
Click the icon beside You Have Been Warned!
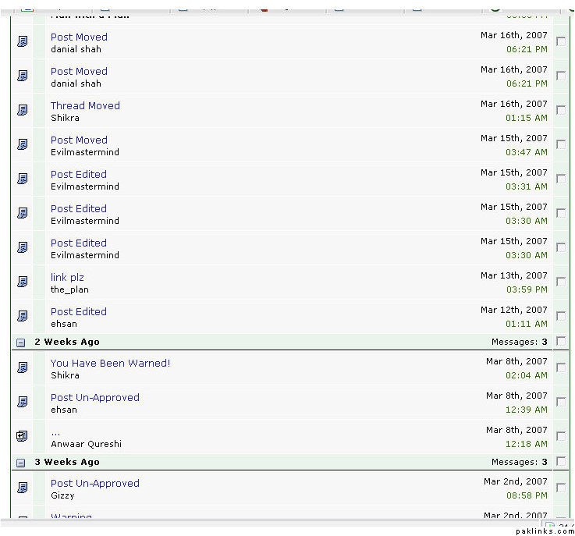pos(23,367)
